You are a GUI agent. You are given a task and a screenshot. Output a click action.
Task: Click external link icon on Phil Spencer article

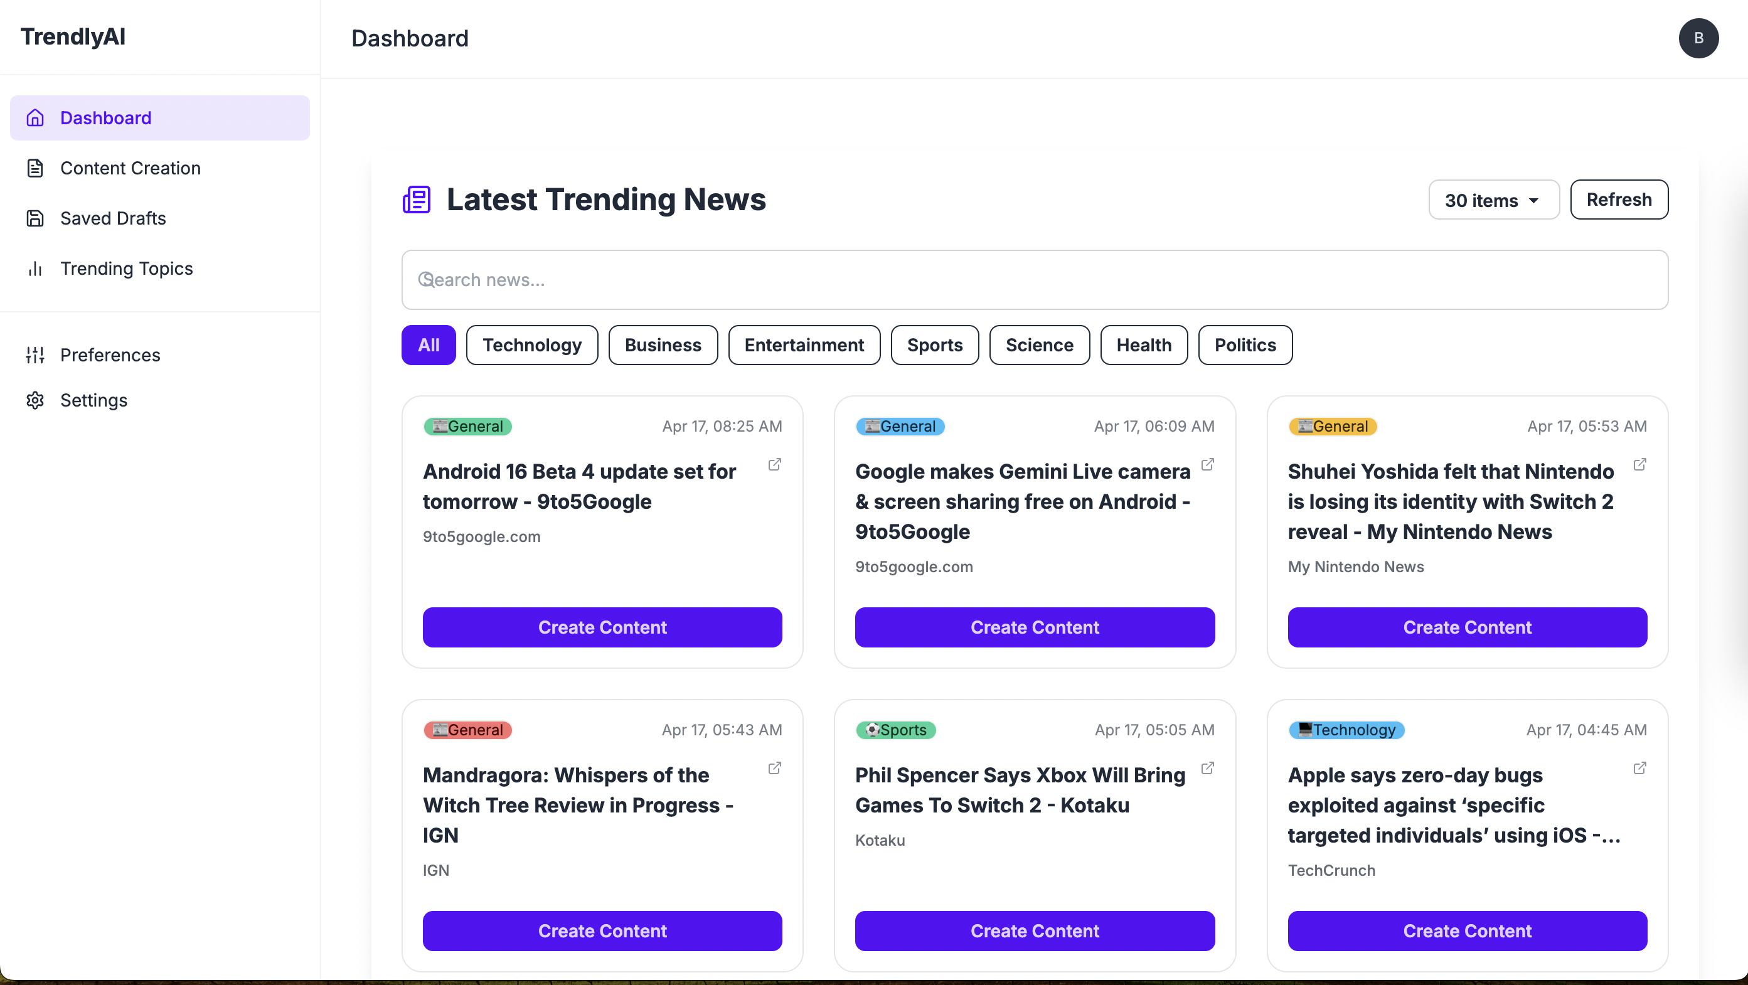[x=1207, y=768]
